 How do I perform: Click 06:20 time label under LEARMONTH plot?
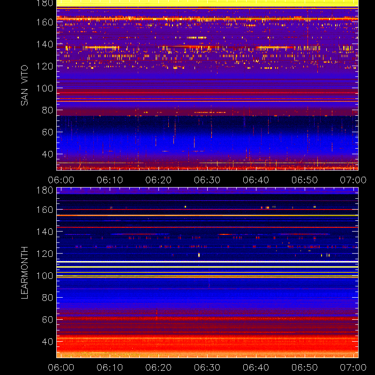coord(158,367)
